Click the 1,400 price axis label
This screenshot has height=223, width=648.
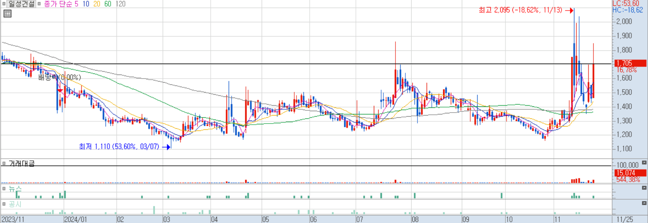(624, 107)
